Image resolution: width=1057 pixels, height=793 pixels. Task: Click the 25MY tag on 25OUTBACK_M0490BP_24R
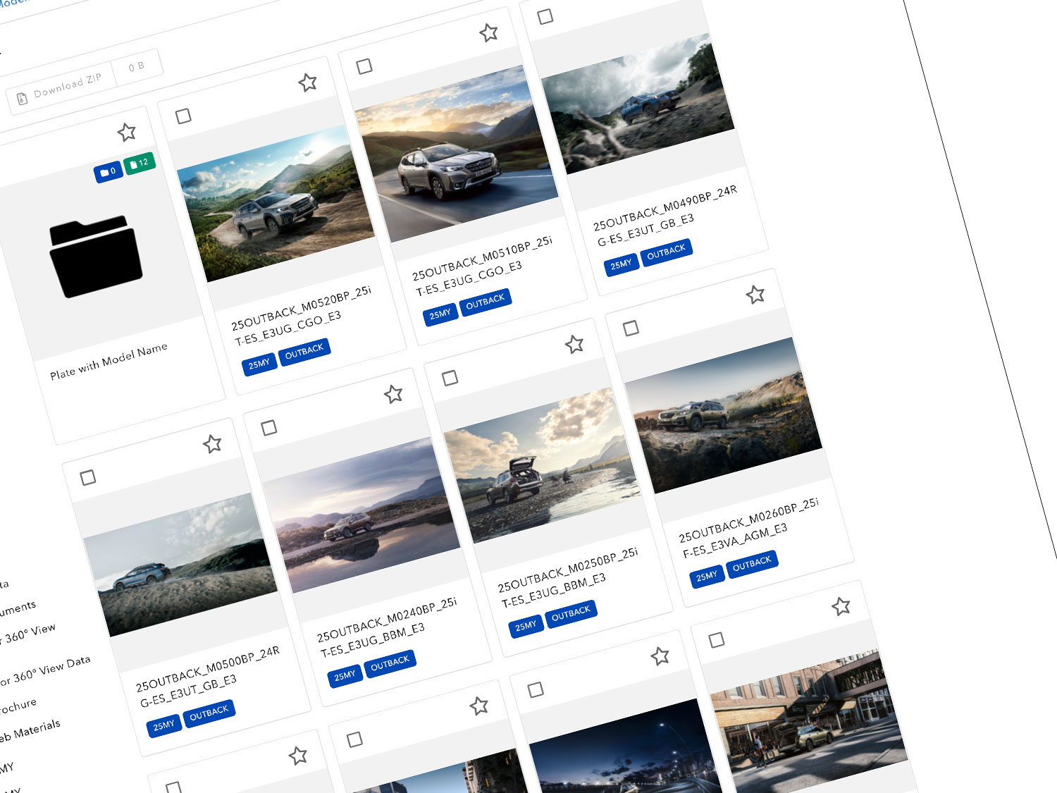coord(622,264)
